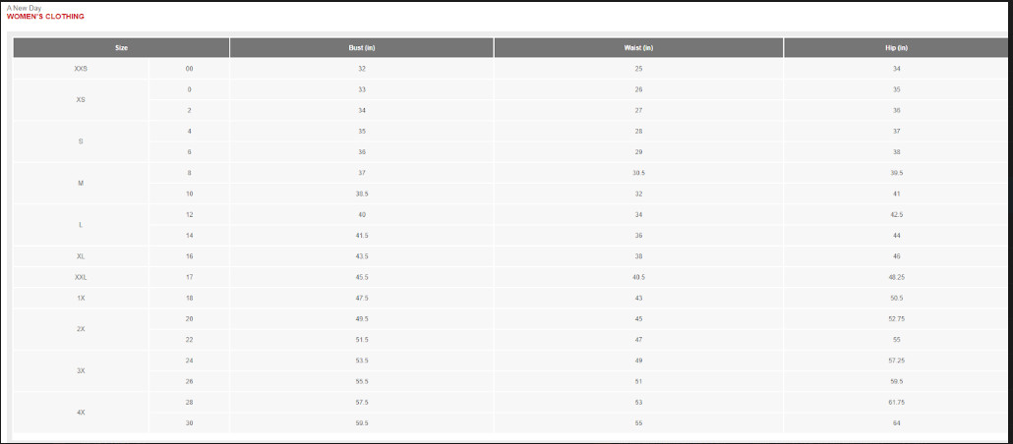This screenshot has width=1013, height=444.
Task: Select the Size column header
Action: (x=121, y=48)
